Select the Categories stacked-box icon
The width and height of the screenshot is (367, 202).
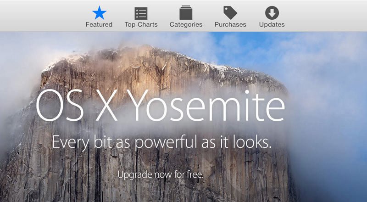[x=186, y=13]
